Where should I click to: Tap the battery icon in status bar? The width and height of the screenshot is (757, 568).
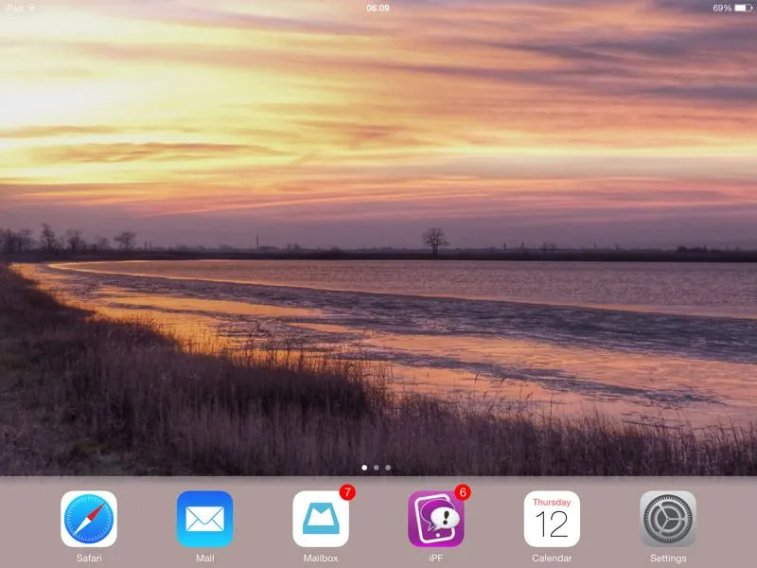point(744,8)
